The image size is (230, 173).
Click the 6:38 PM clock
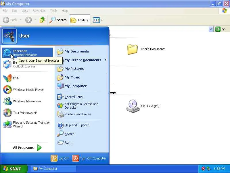[219, 169]
